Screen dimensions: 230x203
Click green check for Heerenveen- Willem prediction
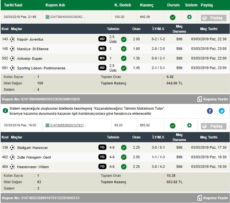click(124, 167)
